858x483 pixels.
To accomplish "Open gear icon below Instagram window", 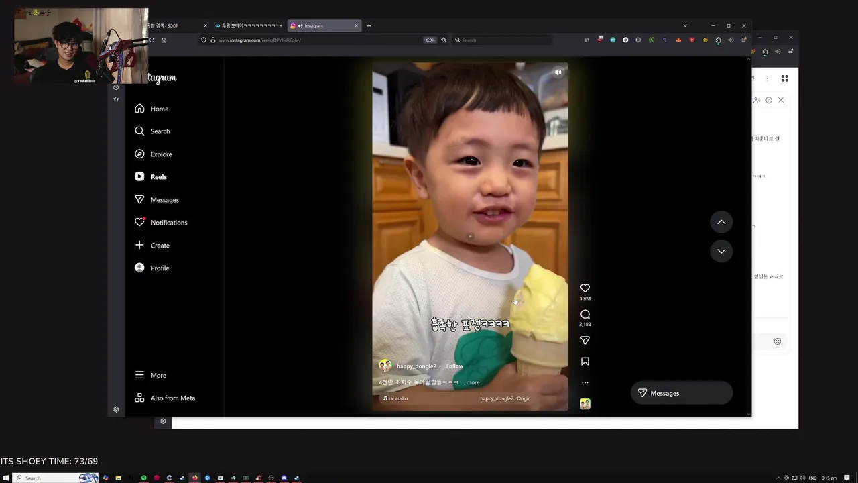I will point(163,421).
